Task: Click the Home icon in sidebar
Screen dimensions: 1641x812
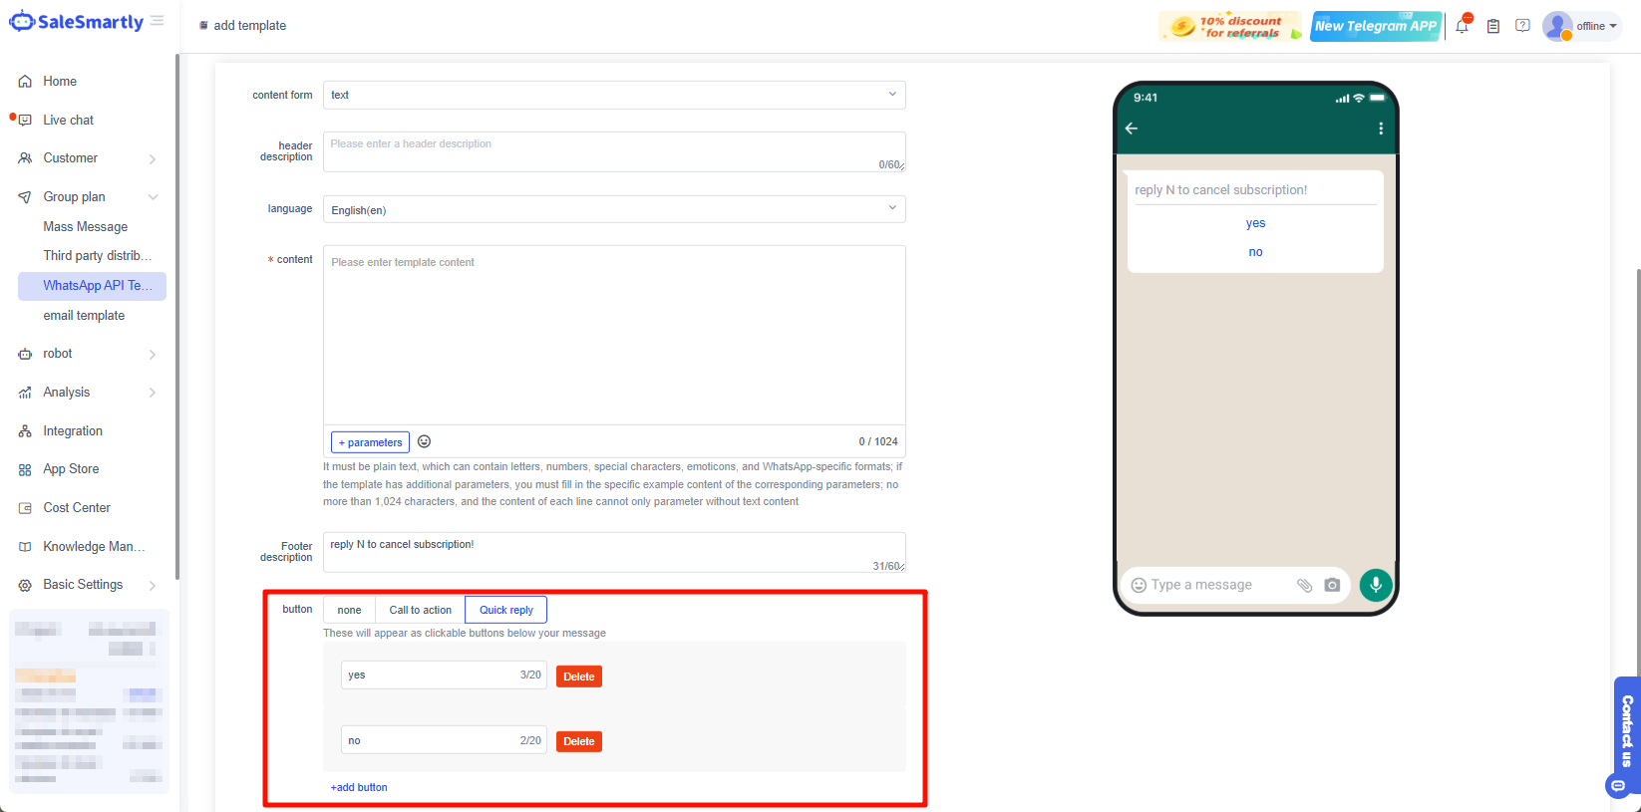Action: click(25, 82)
